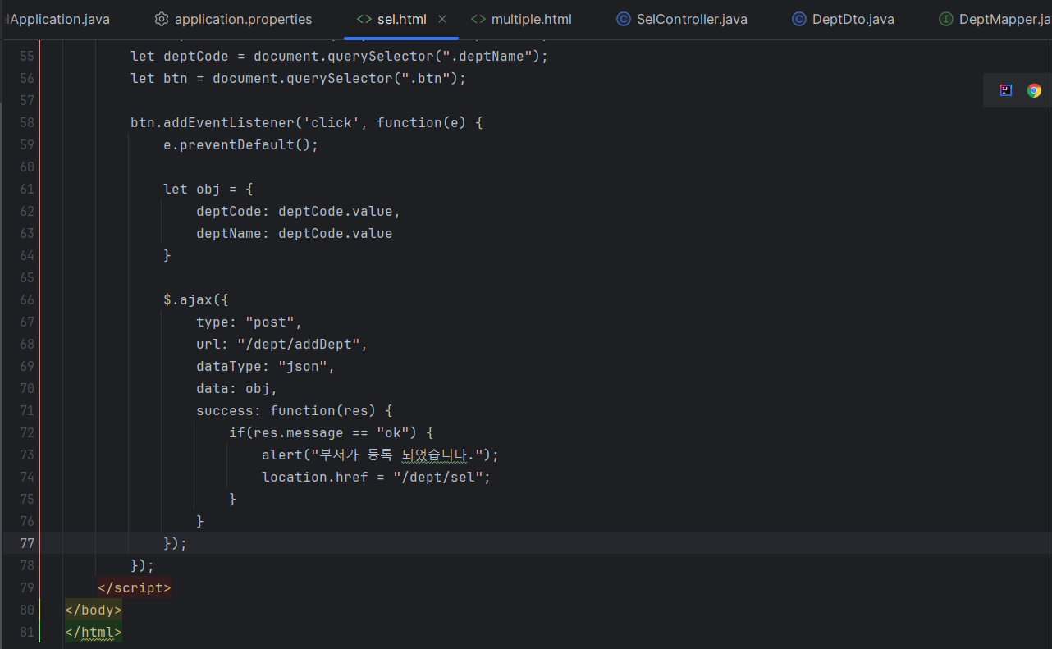The width and height of the screenshot is (1052, 649).
Task: Open the built-in IntelliJ preview icon
Action: (1006, 90)
